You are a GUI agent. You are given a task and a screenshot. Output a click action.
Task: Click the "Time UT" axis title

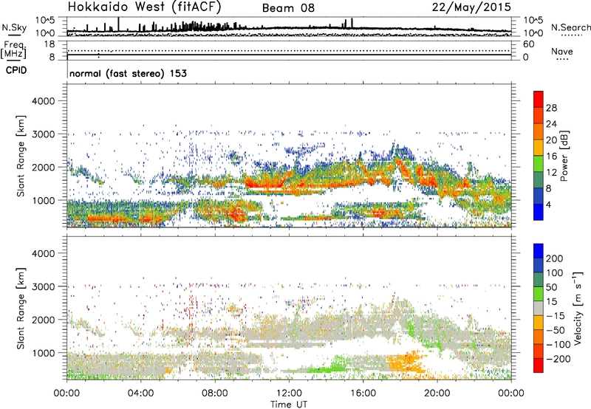coord(289,405)
